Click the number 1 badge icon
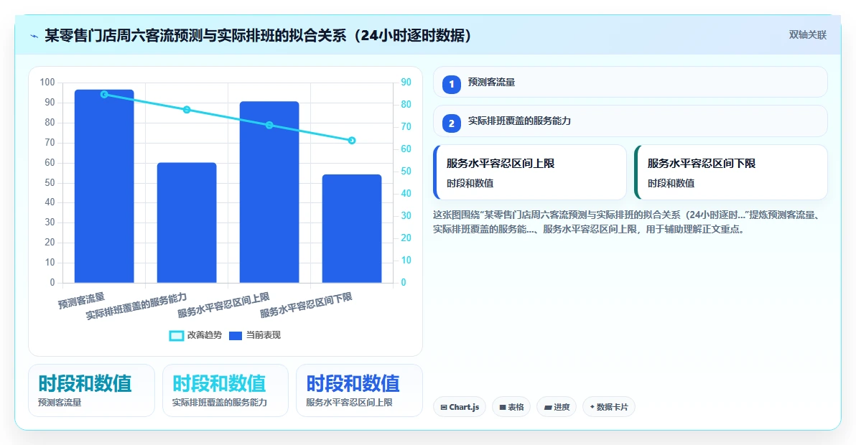856x445 pixels. tap(452, 85)
